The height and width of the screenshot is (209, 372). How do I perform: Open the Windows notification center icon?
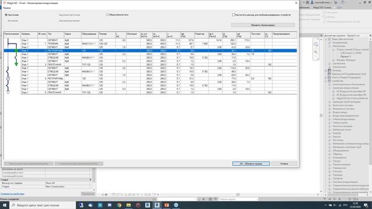click(366, 205)
